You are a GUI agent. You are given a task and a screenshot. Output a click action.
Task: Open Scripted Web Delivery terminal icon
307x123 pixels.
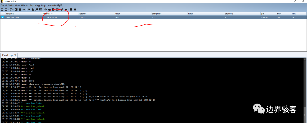57,9
